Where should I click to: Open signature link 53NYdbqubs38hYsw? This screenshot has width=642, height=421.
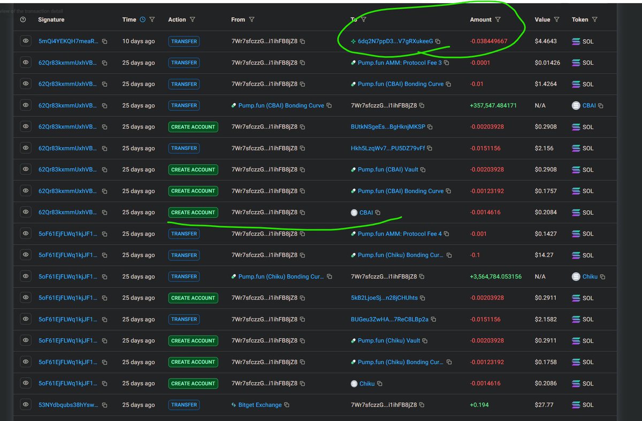click(68, 405)
